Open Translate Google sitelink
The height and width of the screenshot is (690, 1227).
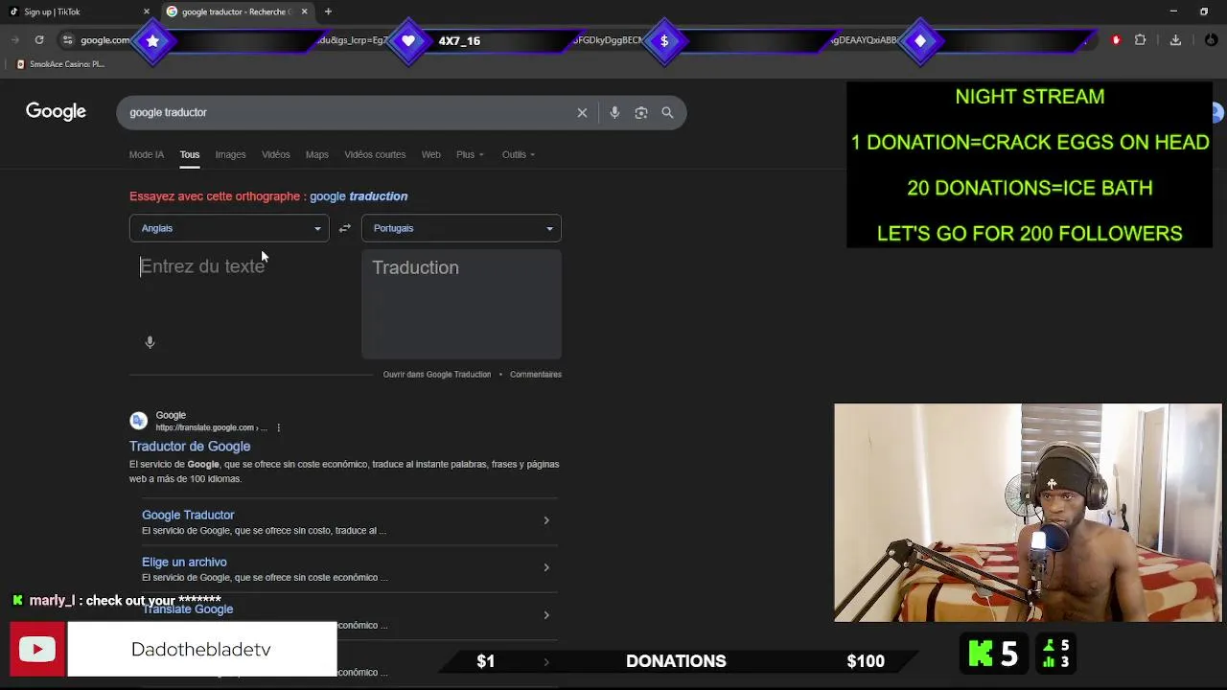pos(188,609)
